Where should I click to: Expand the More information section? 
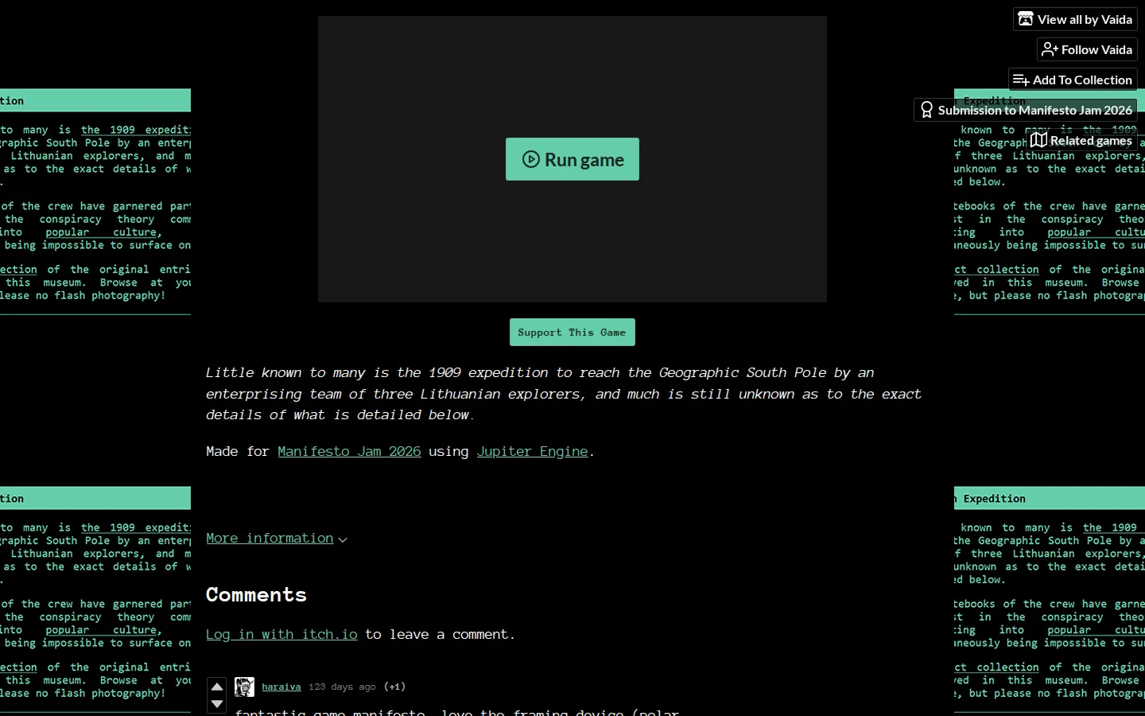click(277, 539)
